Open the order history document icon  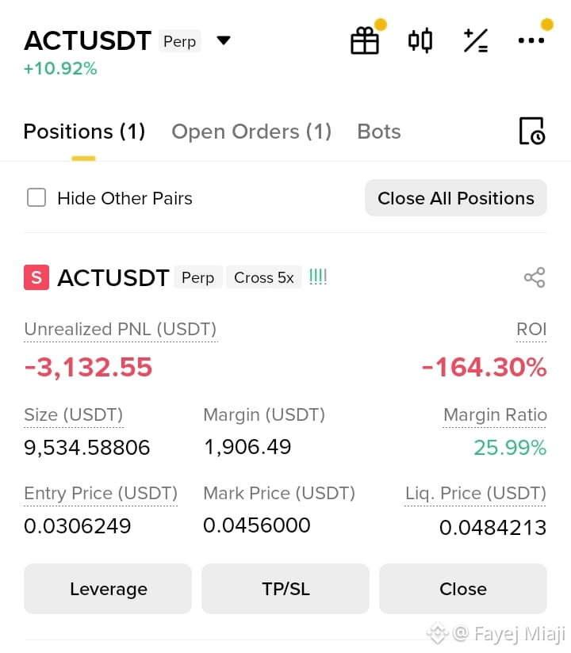[532, 131]
